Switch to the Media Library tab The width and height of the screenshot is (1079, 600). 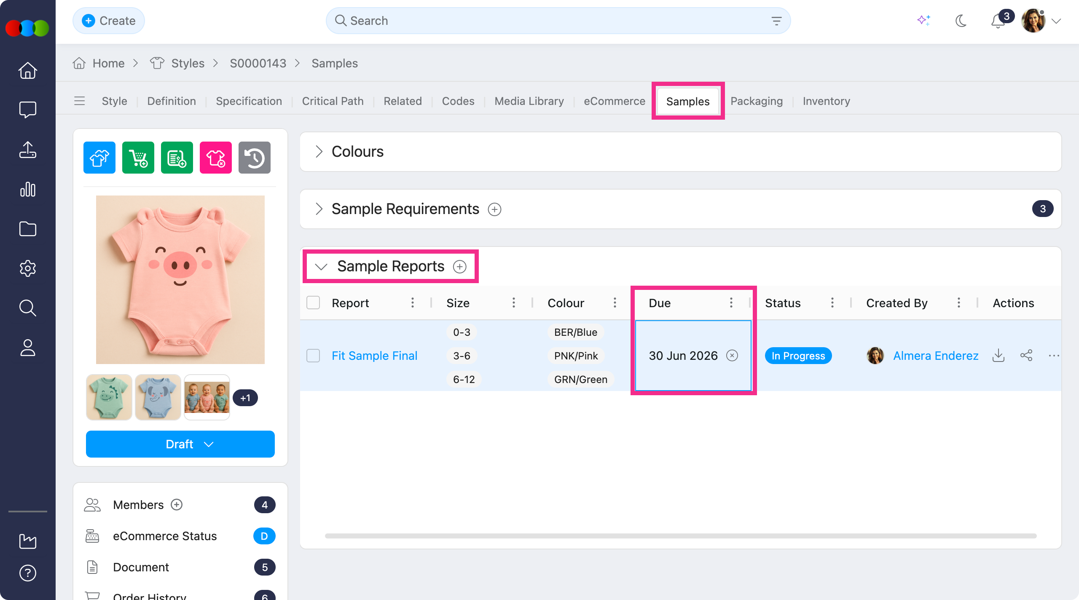(x=529, y=101)
